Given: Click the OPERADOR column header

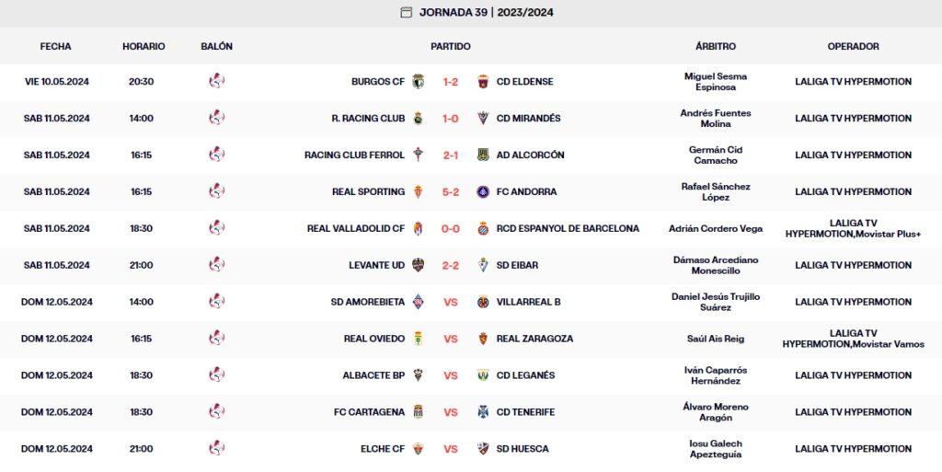Looking at the screenshot, I should click(x=853, y=46).
